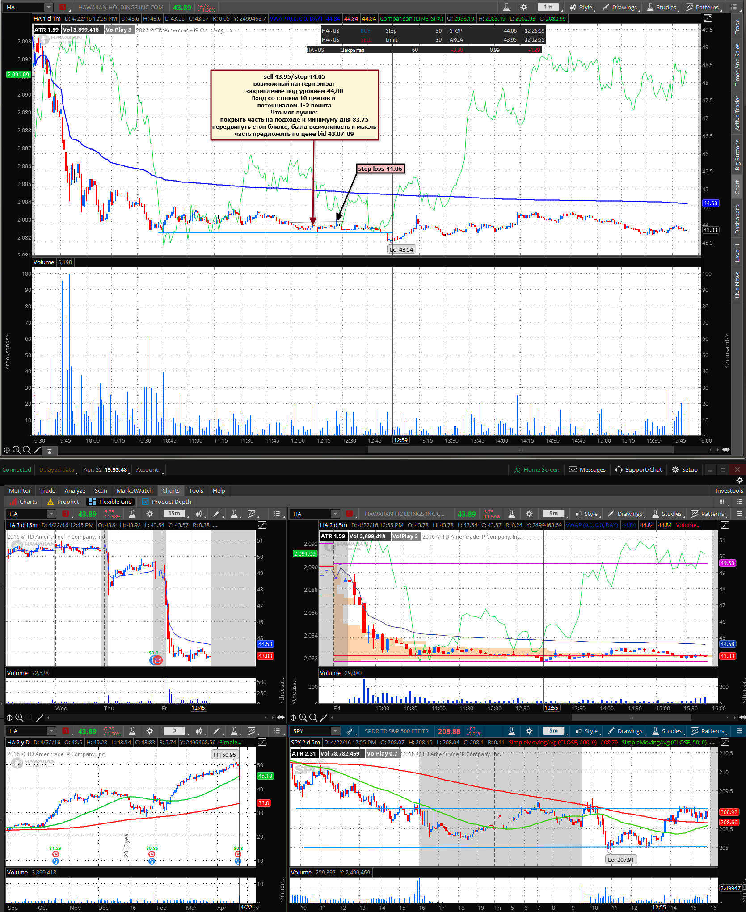746x912 pixels.
Task: Open the Style menu on HA 5m chart
Action: tap(587, 514)
